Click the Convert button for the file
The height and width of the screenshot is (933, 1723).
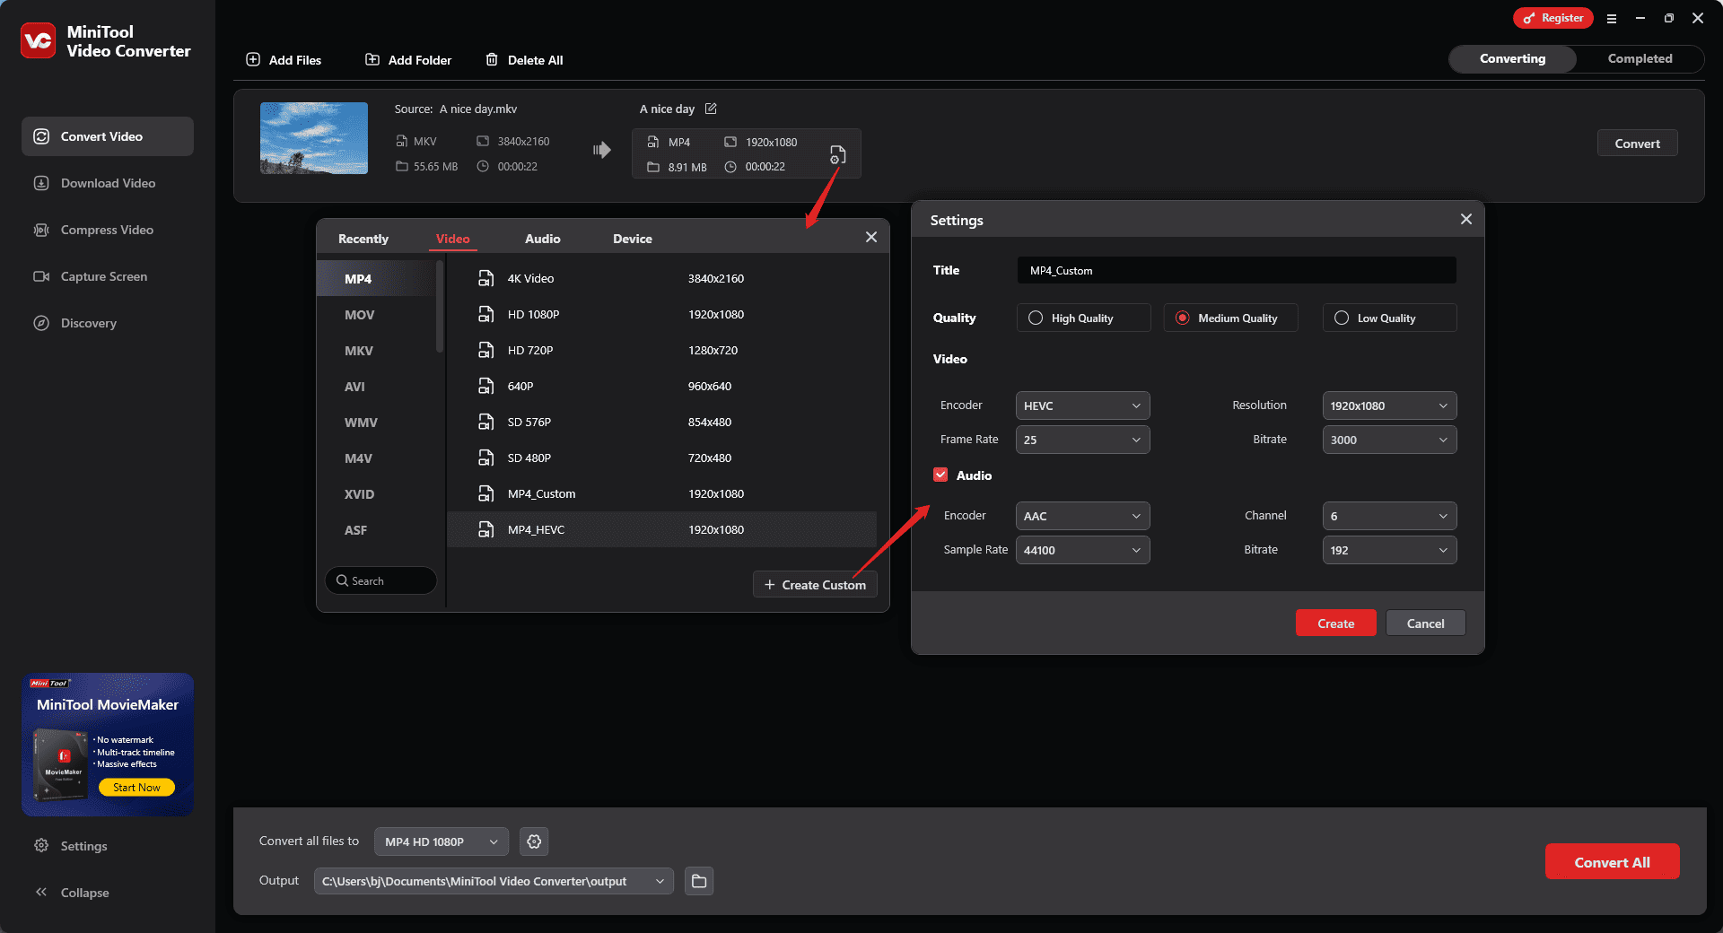[x=1638, y=144]
